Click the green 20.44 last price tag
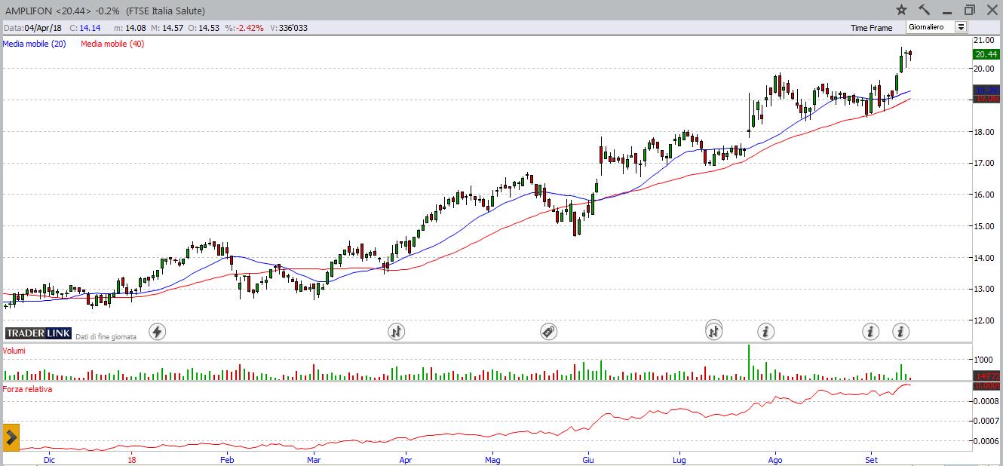1003x466 pixels. pyautogui.click(x=986, y=54)
